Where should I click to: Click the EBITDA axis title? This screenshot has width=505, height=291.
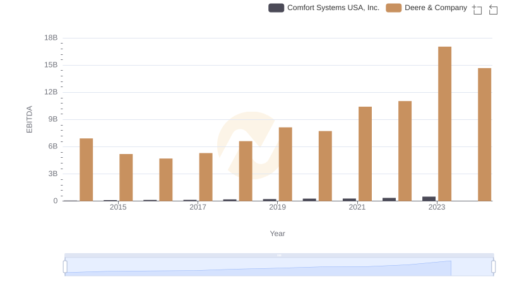tap(29, 119)
